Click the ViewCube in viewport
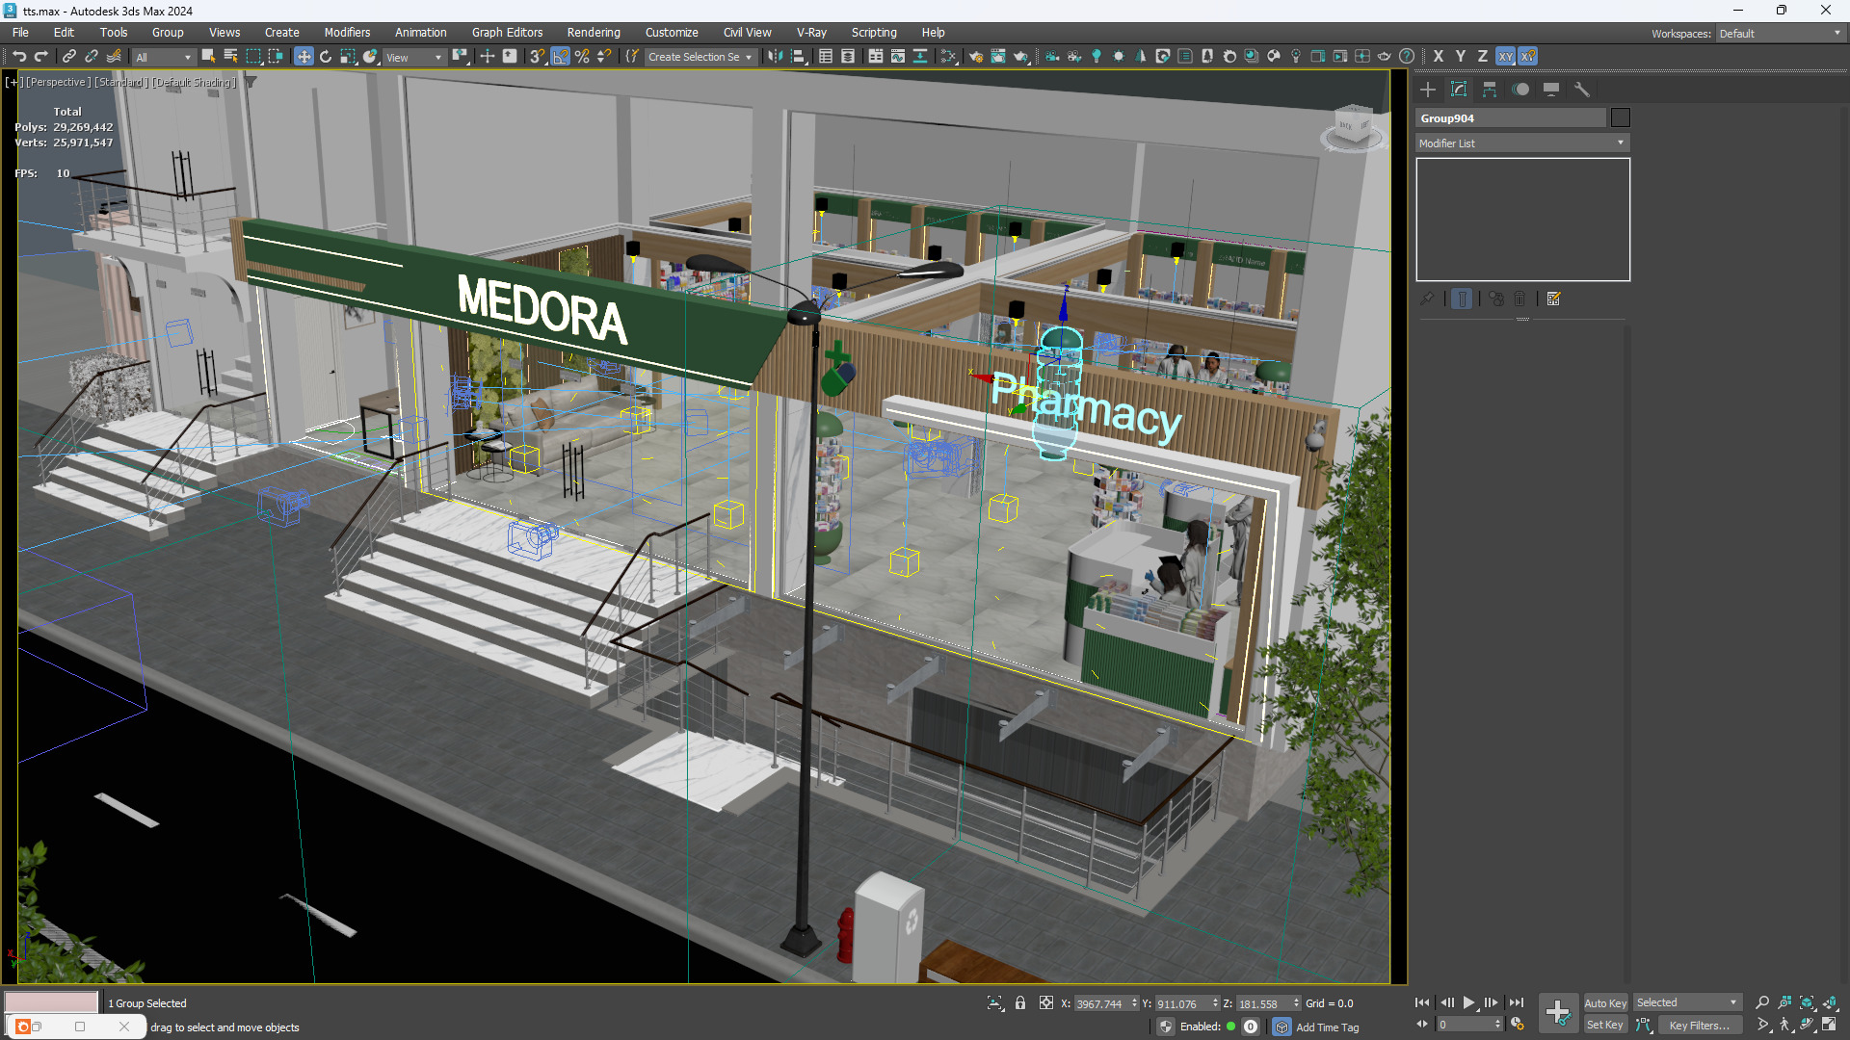Screen dimensions: 1850x1040 (1354, 128)
